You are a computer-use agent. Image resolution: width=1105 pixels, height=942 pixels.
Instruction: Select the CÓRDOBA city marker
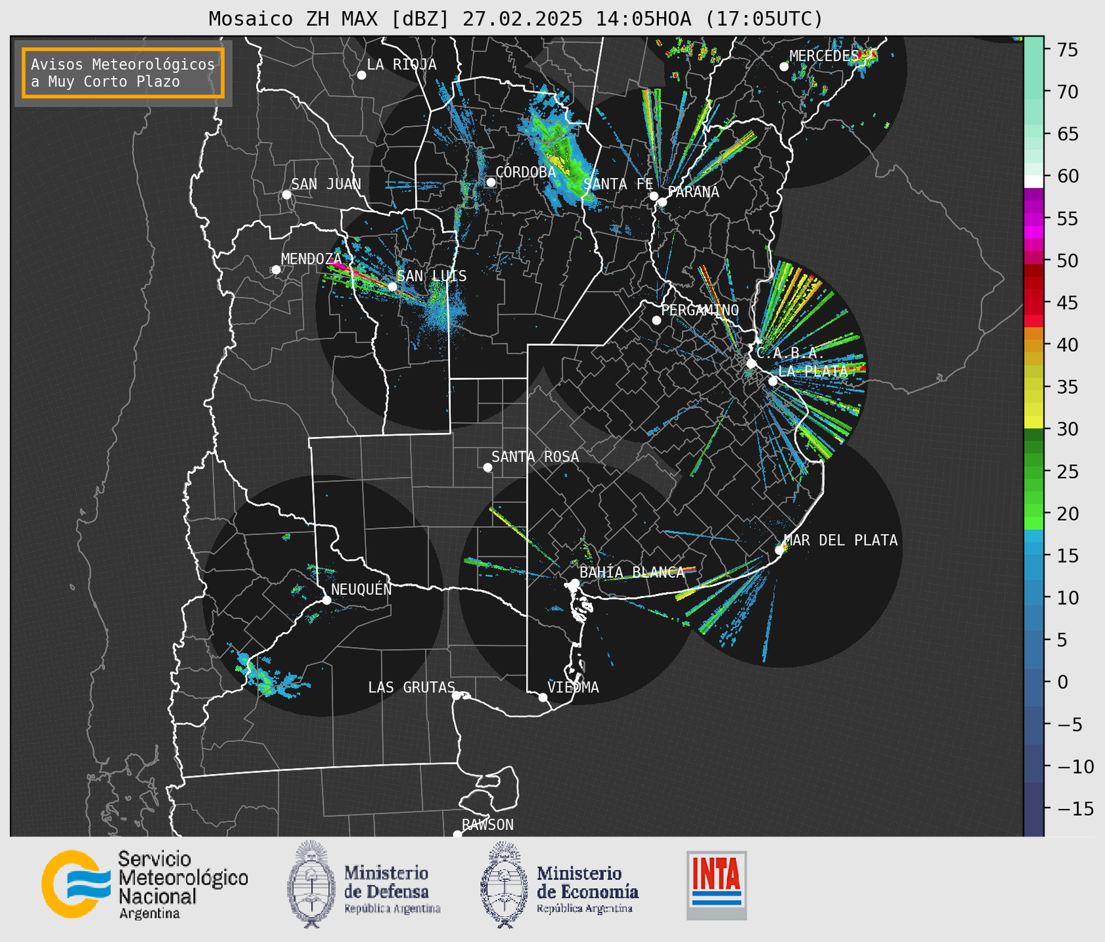pyautogui.click(x=491, y=182)
